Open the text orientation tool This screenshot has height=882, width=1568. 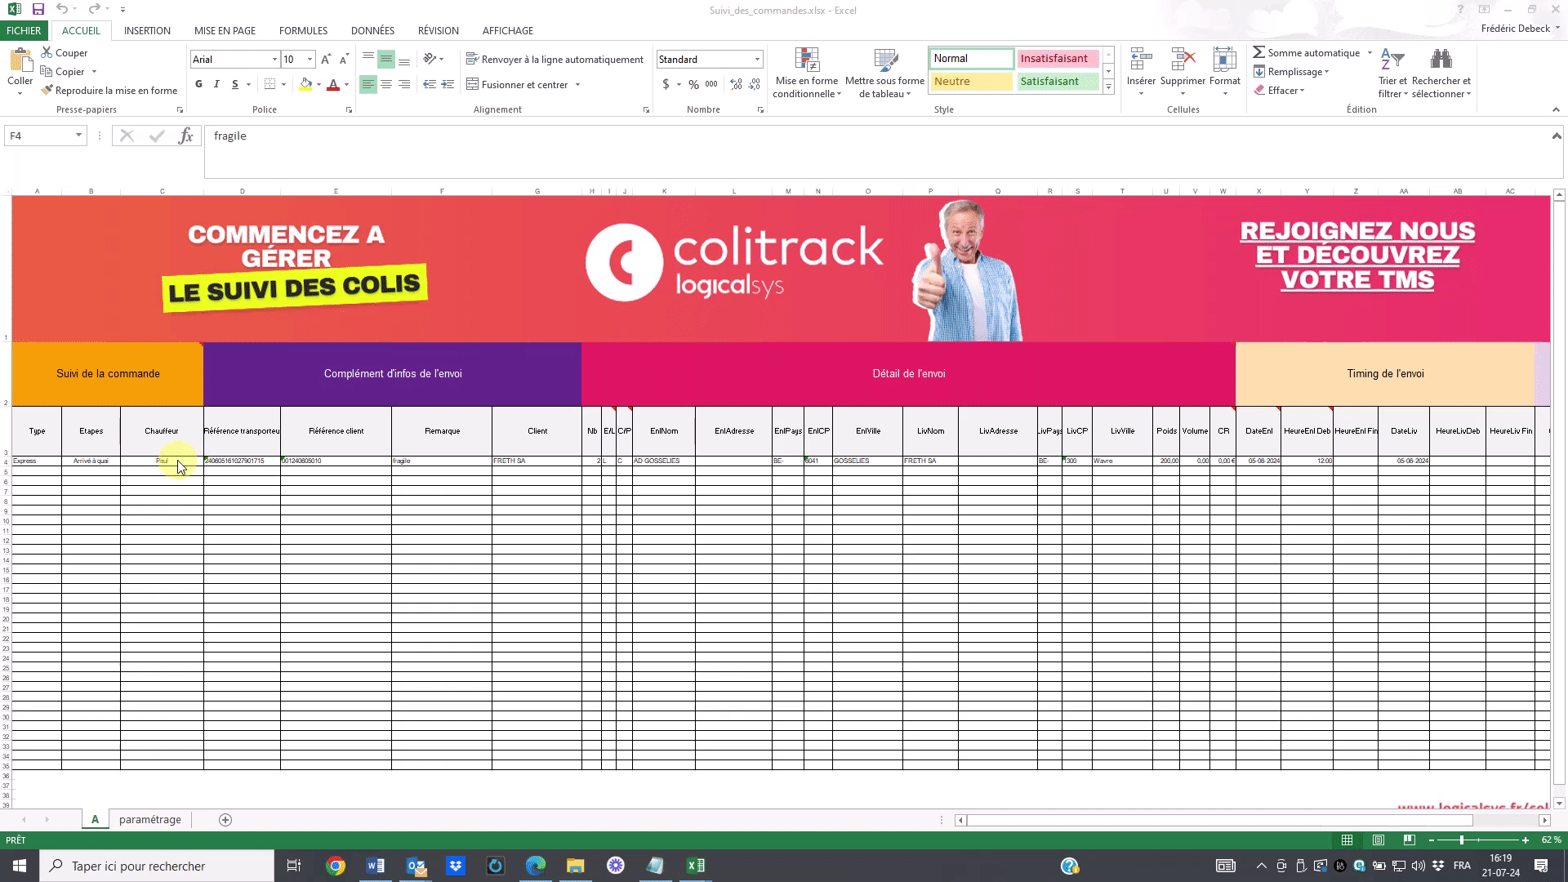pos(430,59)
